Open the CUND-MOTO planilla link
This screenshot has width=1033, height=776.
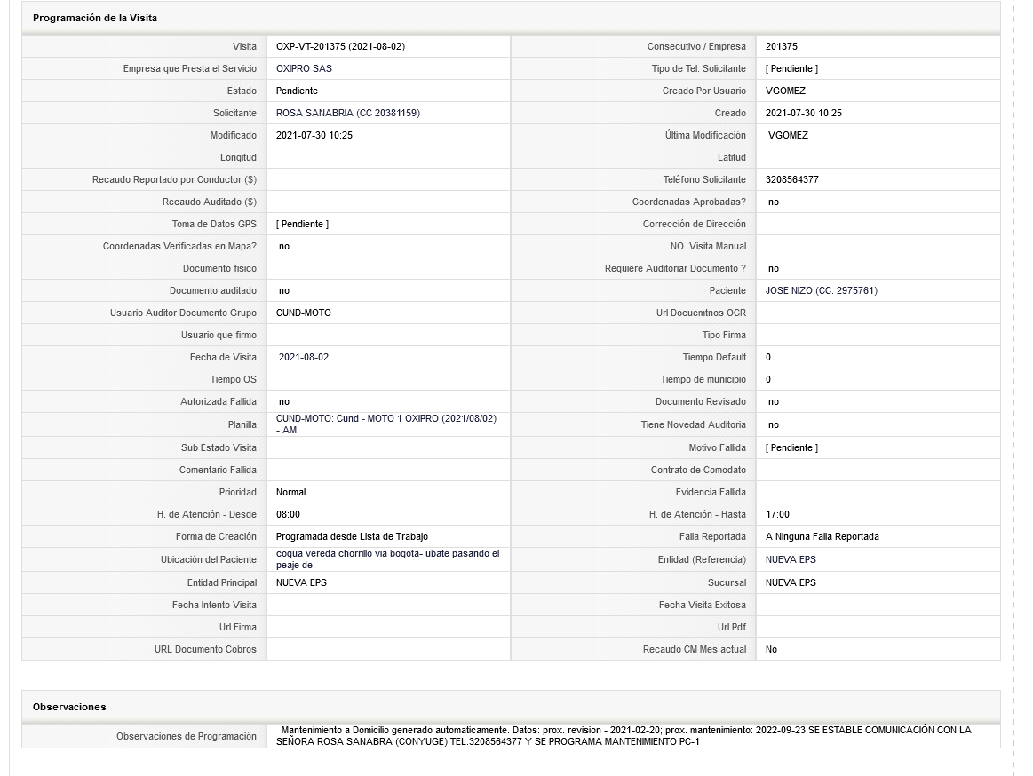[x=386, y=424]
